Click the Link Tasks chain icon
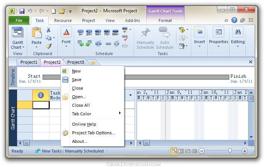The height and width of the screenshot is (167, 267). 108,44
